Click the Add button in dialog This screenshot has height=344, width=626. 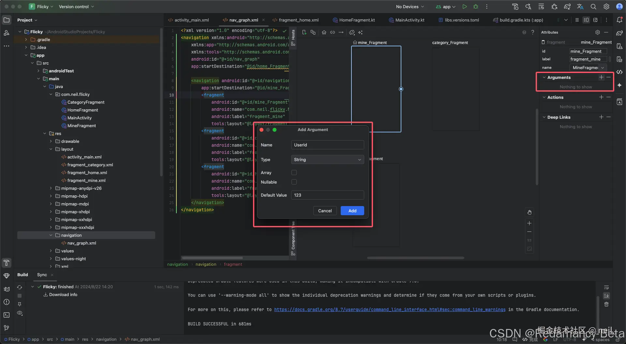click(352, 211)
